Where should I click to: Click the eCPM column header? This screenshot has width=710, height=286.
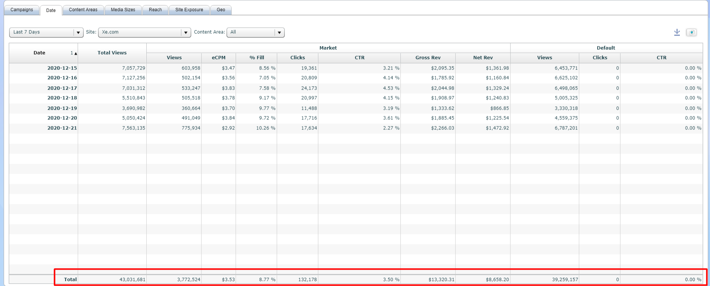pos(219,58)
